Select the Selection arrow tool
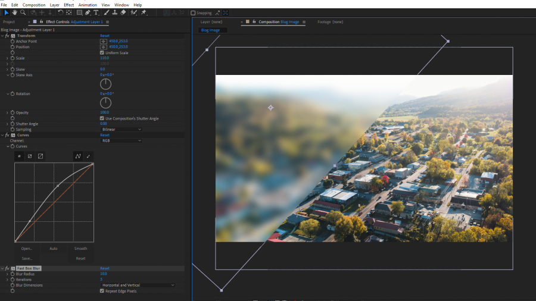The width and height of the screenshot is (536, 301). pos(7,12)
